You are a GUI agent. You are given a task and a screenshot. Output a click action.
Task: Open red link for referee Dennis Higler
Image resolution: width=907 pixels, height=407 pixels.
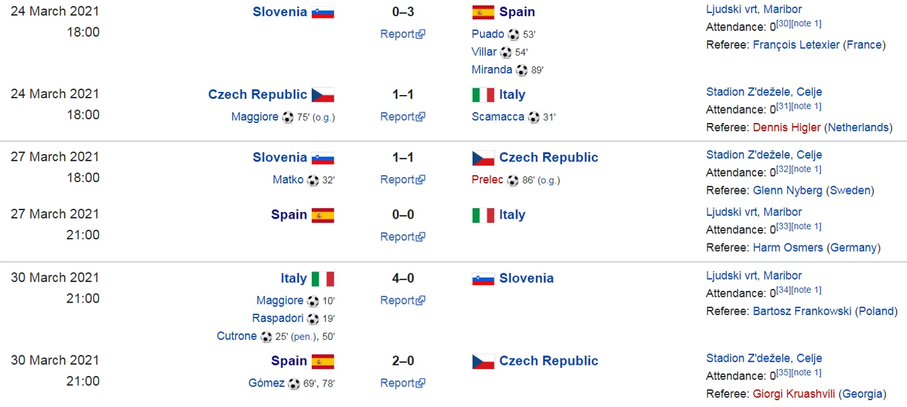pyautogui.click(x=787, y=127)
